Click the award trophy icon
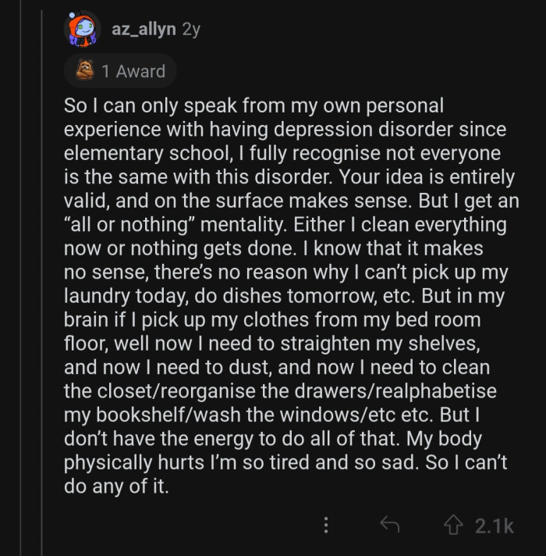Screen dimensions: 546x556 point(84,71)
